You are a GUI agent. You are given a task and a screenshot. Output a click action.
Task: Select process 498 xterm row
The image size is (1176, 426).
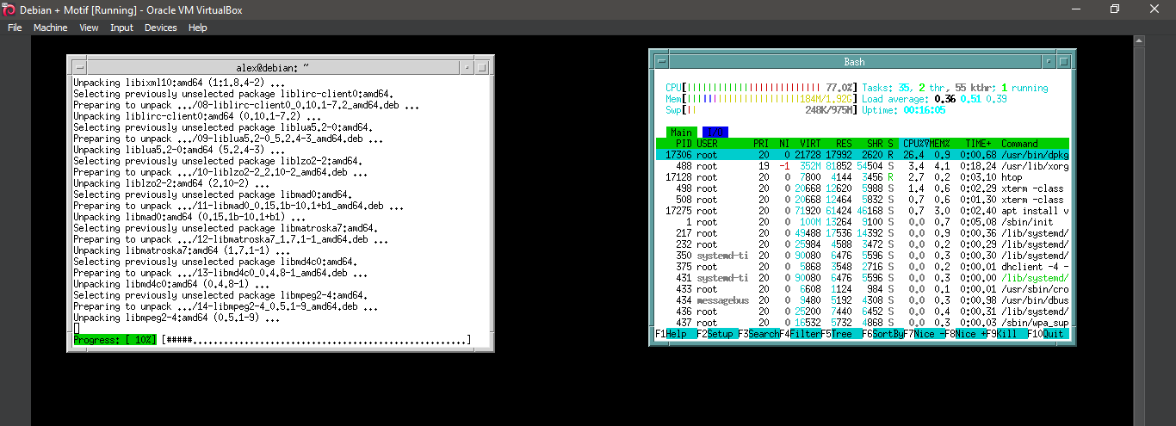[x=862, y=188]
